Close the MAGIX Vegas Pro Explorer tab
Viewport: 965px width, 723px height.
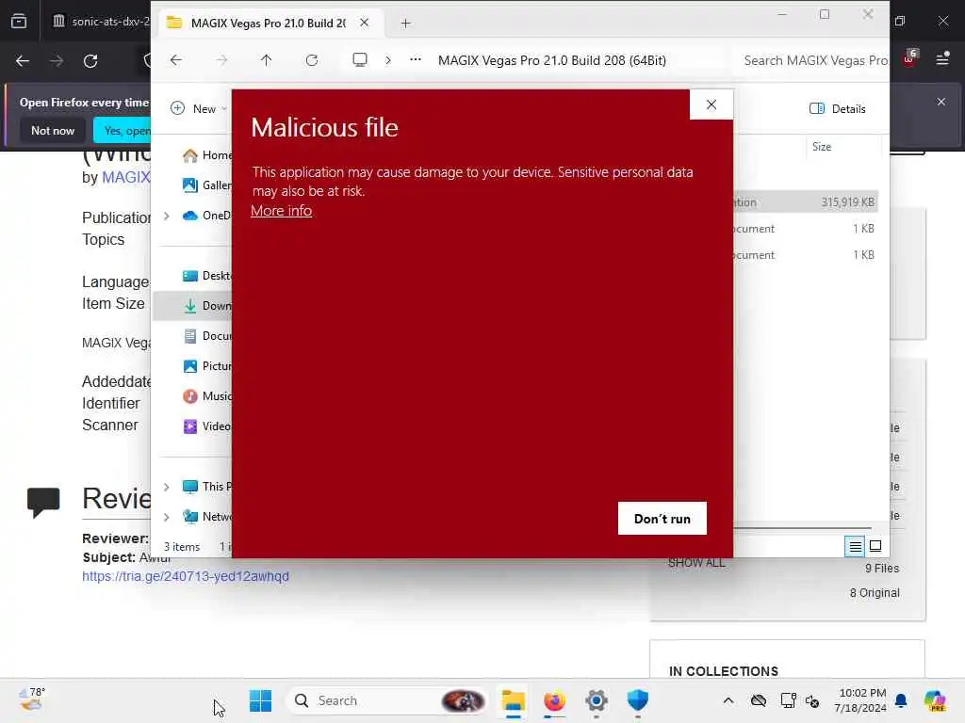pos(365,23)
